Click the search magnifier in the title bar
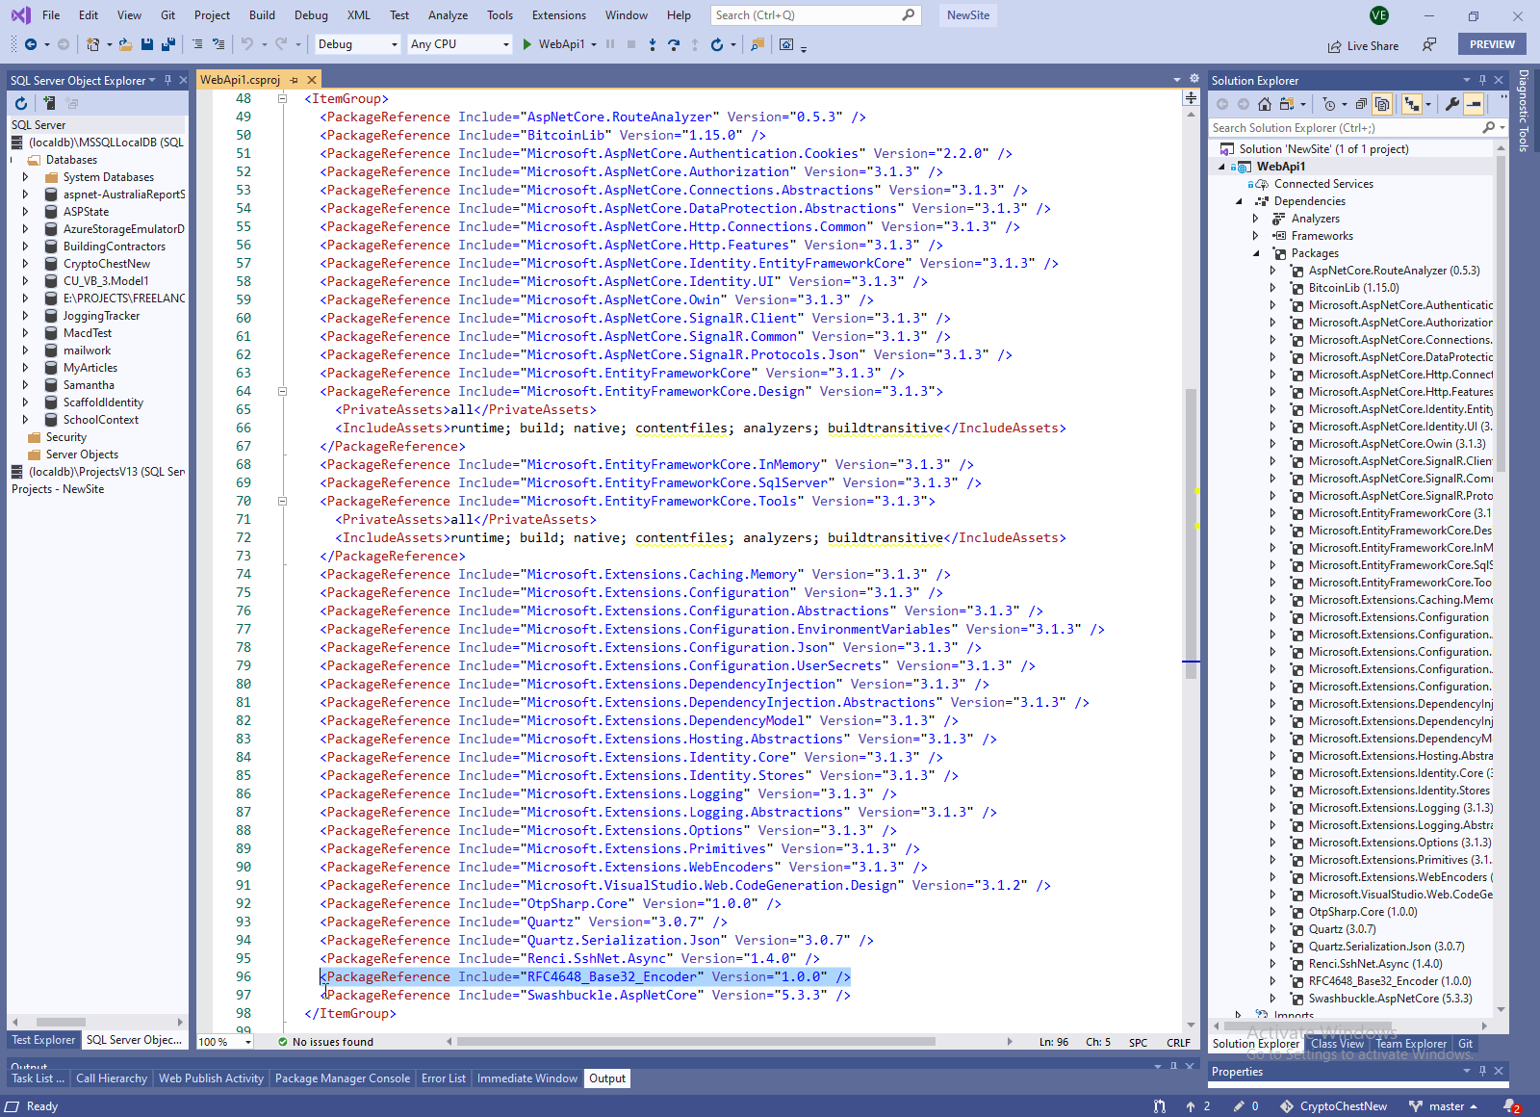 [x=909, y=15]
